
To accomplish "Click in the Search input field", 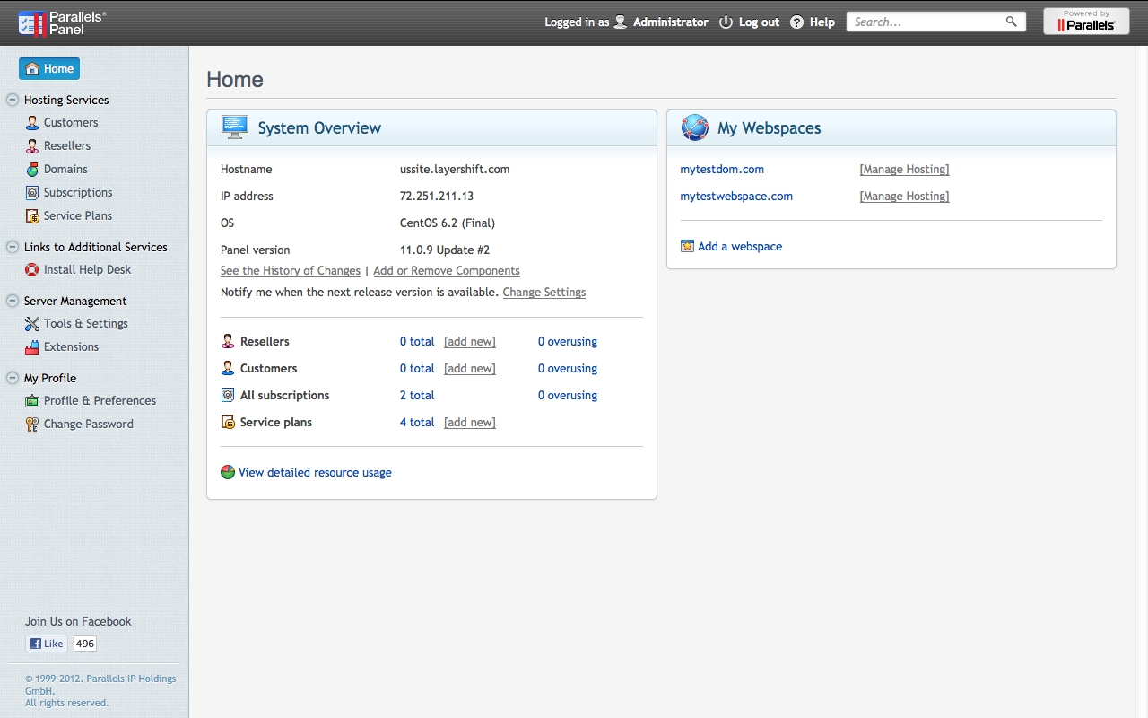I will 926,22.
